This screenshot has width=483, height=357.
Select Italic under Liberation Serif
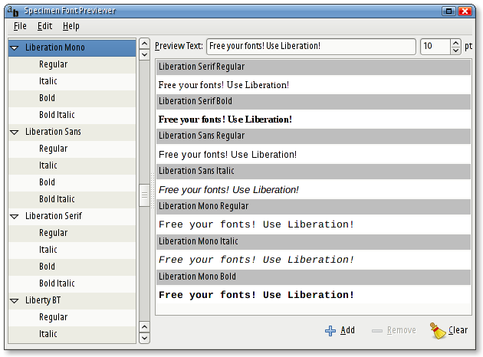[72, 250]
